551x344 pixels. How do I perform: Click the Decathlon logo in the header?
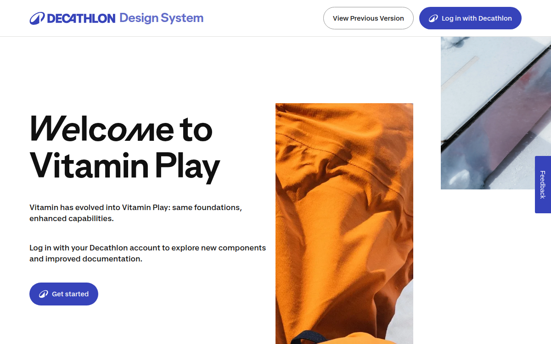coord(72,18)
